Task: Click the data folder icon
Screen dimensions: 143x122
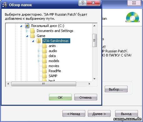Action: (45, 56)
